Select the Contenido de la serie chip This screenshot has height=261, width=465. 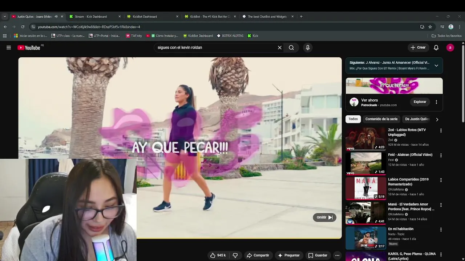pyautogui.click(x=381, y=119)
